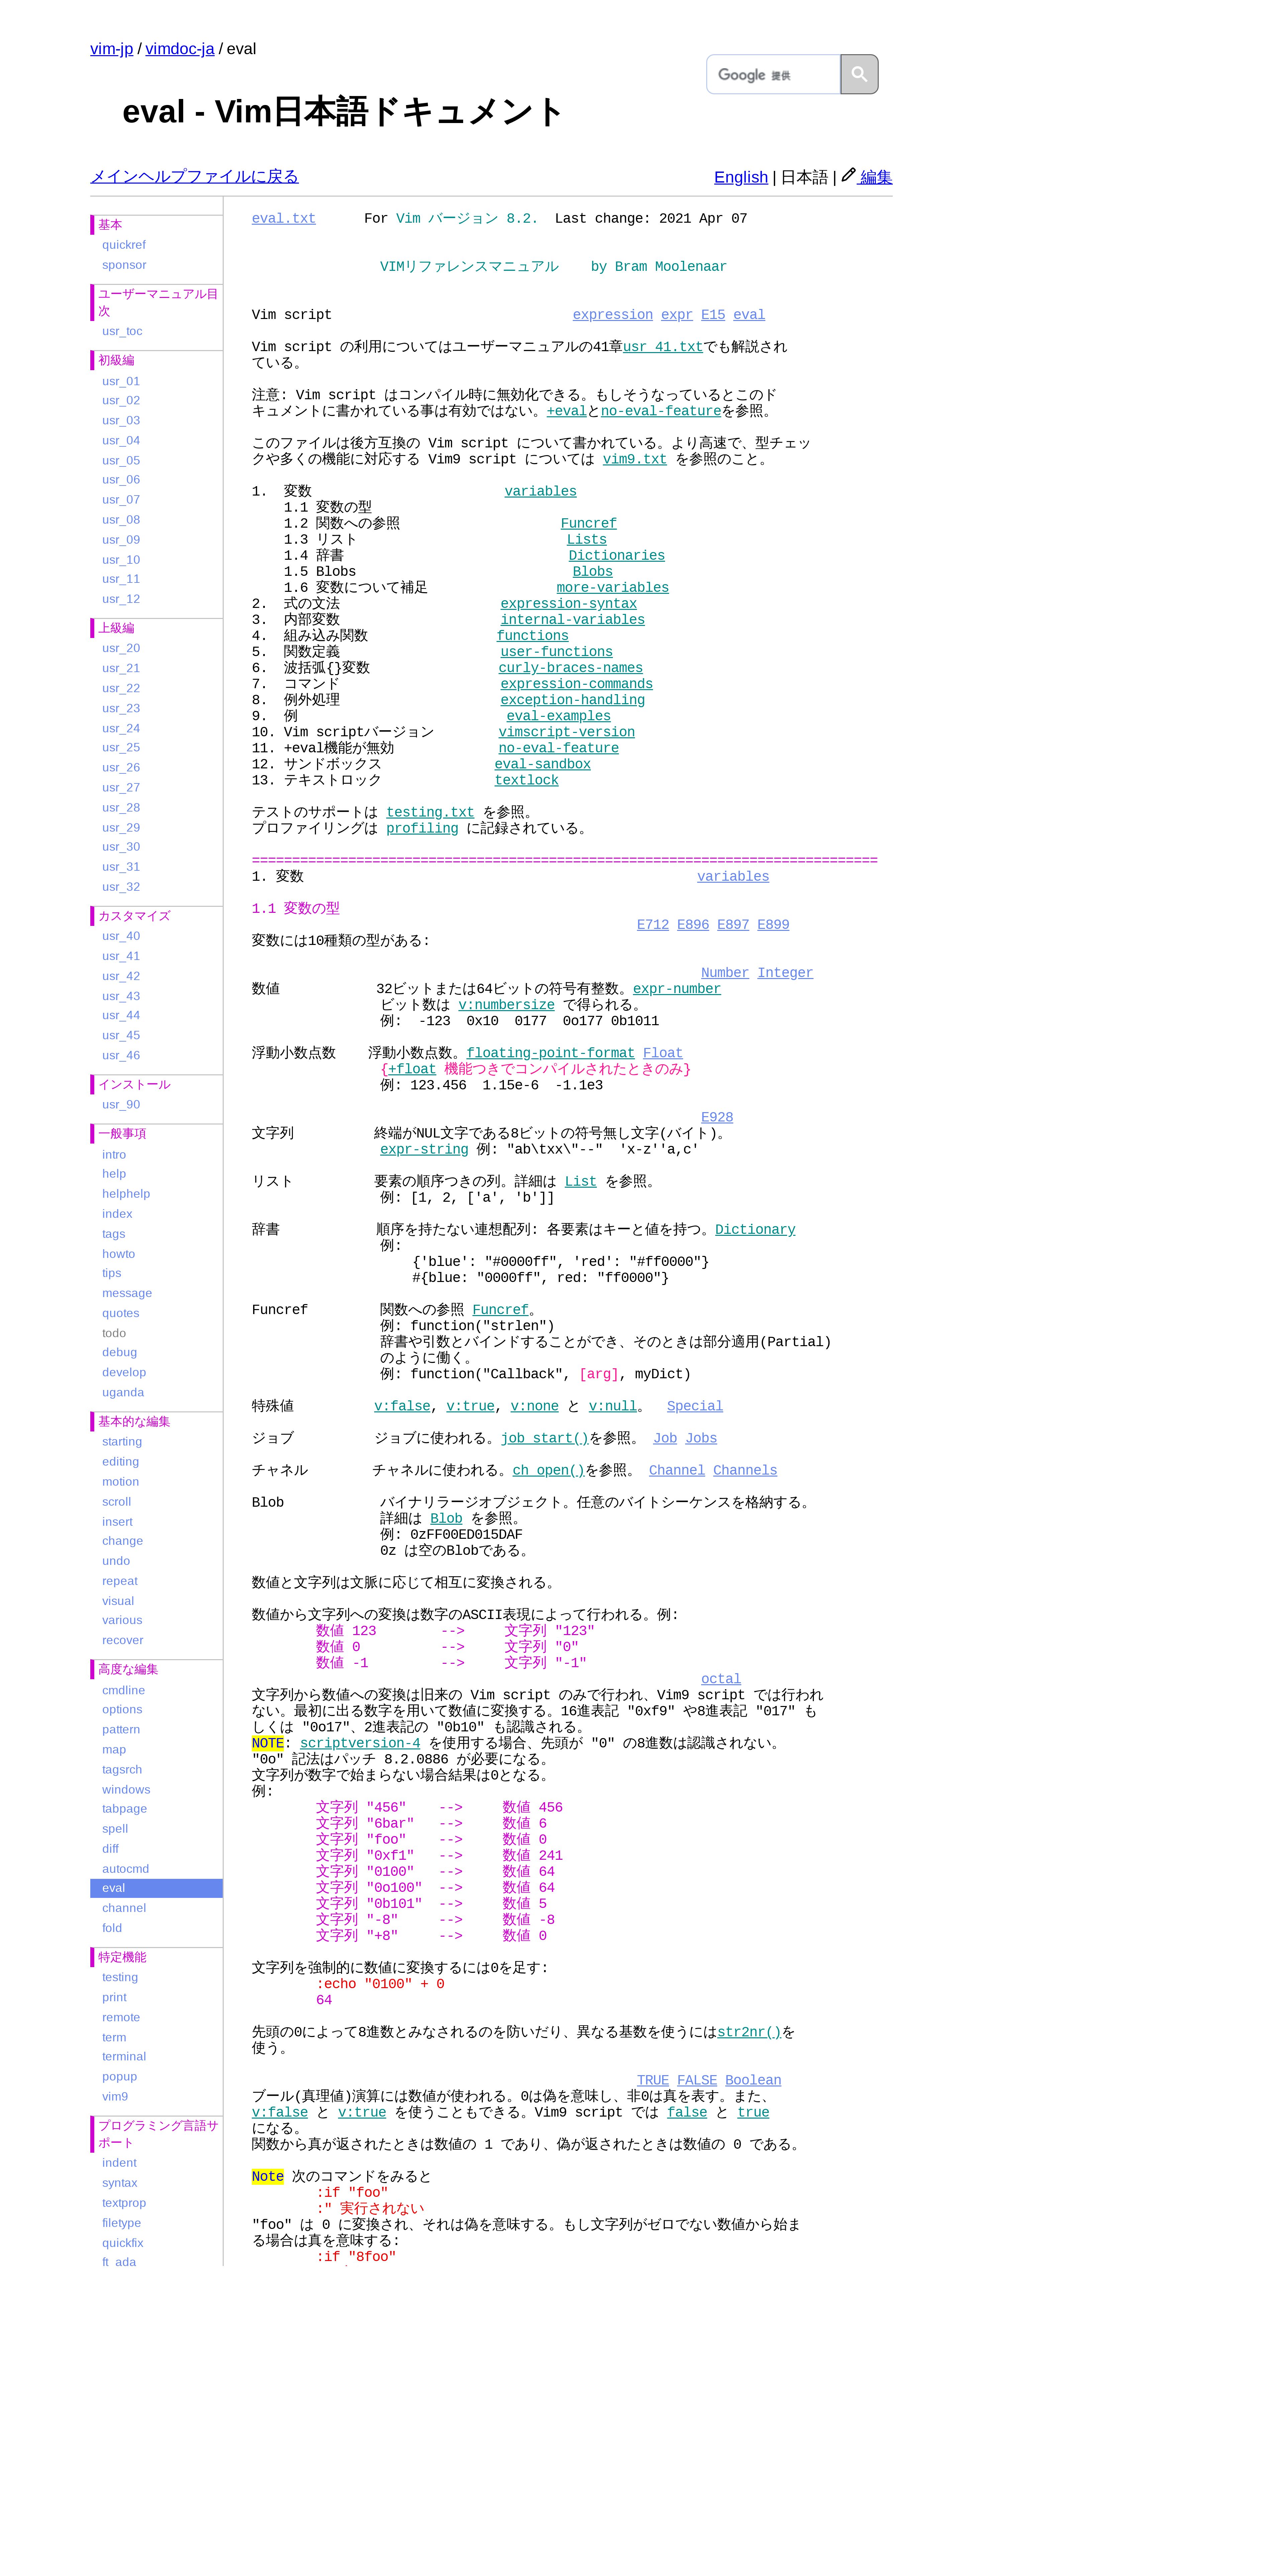Jump to vimscript-version link

point(567,732)
